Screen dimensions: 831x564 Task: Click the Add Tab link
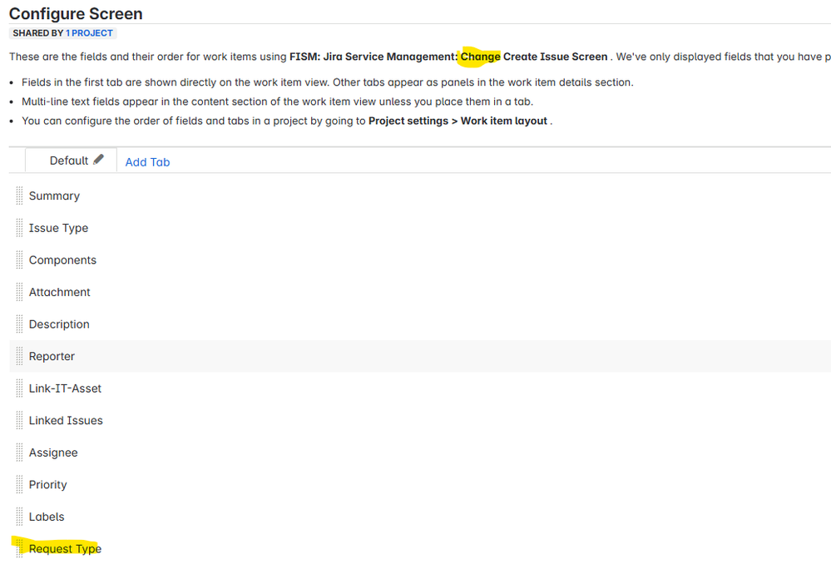click(147, 162)
